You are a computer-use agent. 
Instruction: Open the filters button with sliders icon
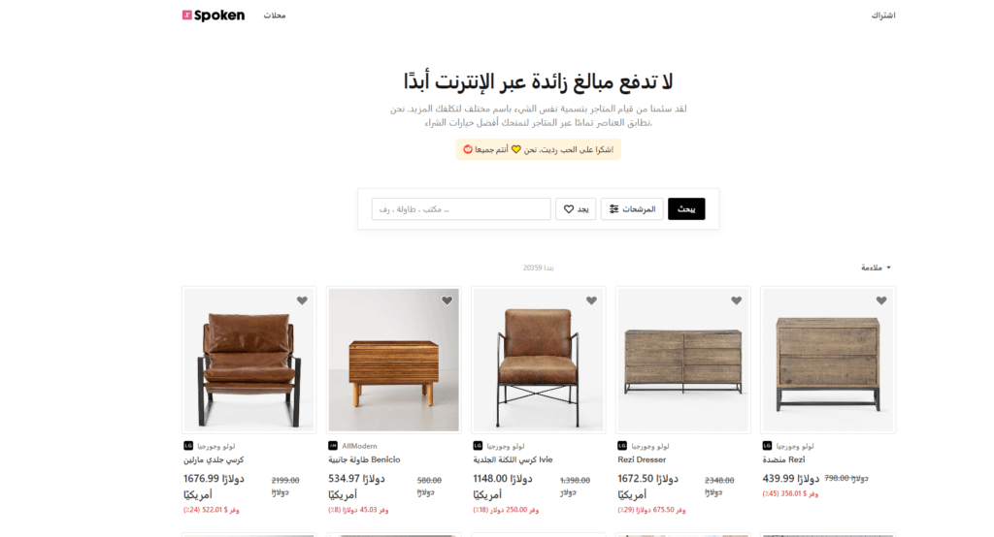[632, 209]
